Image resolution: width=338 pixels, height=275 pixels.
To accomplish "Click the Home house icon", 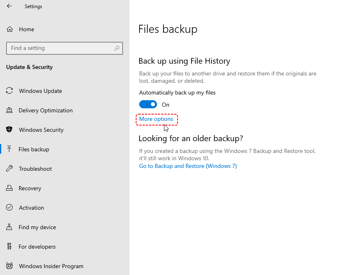I will coord(10,29).
